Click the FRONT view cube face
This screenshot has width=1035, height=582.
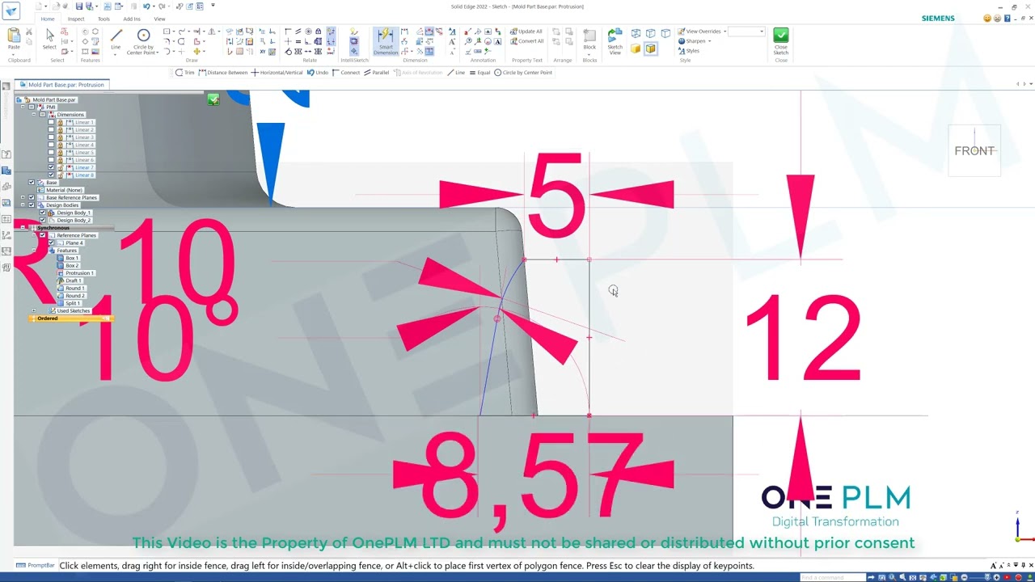pyautogui.click(x=974, y=150)
